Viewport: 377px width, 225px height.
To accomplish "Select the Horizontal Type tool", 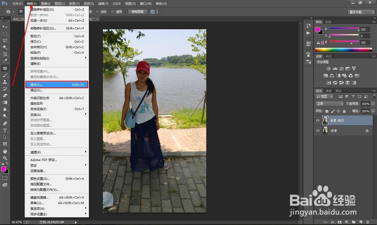I will (5, 130).
